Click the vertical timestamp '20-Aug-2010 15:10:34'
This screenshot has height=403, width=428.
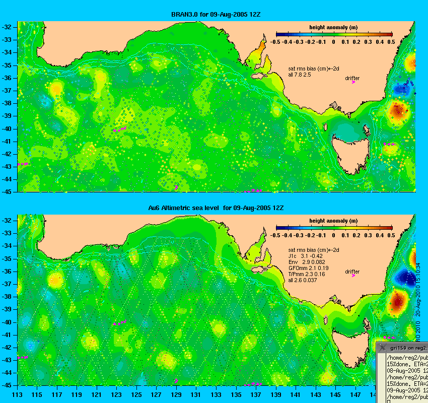(418, 290)
